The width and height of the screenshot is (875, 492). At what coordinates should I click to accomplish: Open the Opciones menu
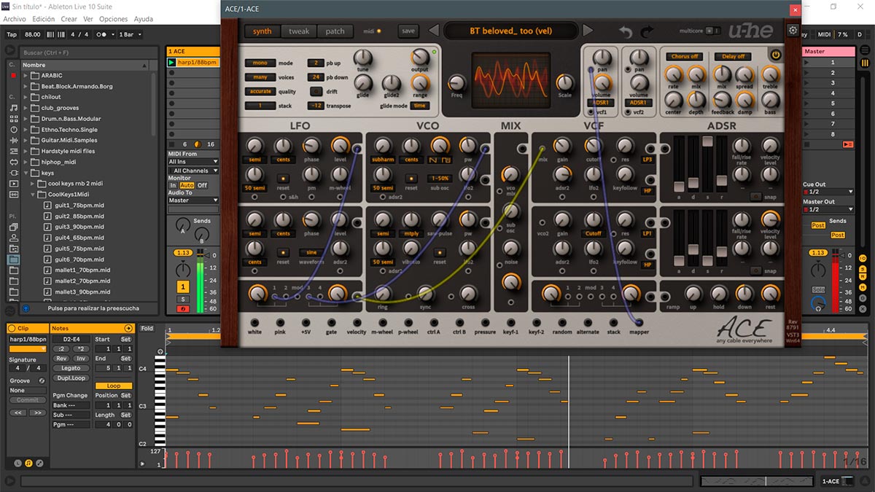[x=113, y=19]
